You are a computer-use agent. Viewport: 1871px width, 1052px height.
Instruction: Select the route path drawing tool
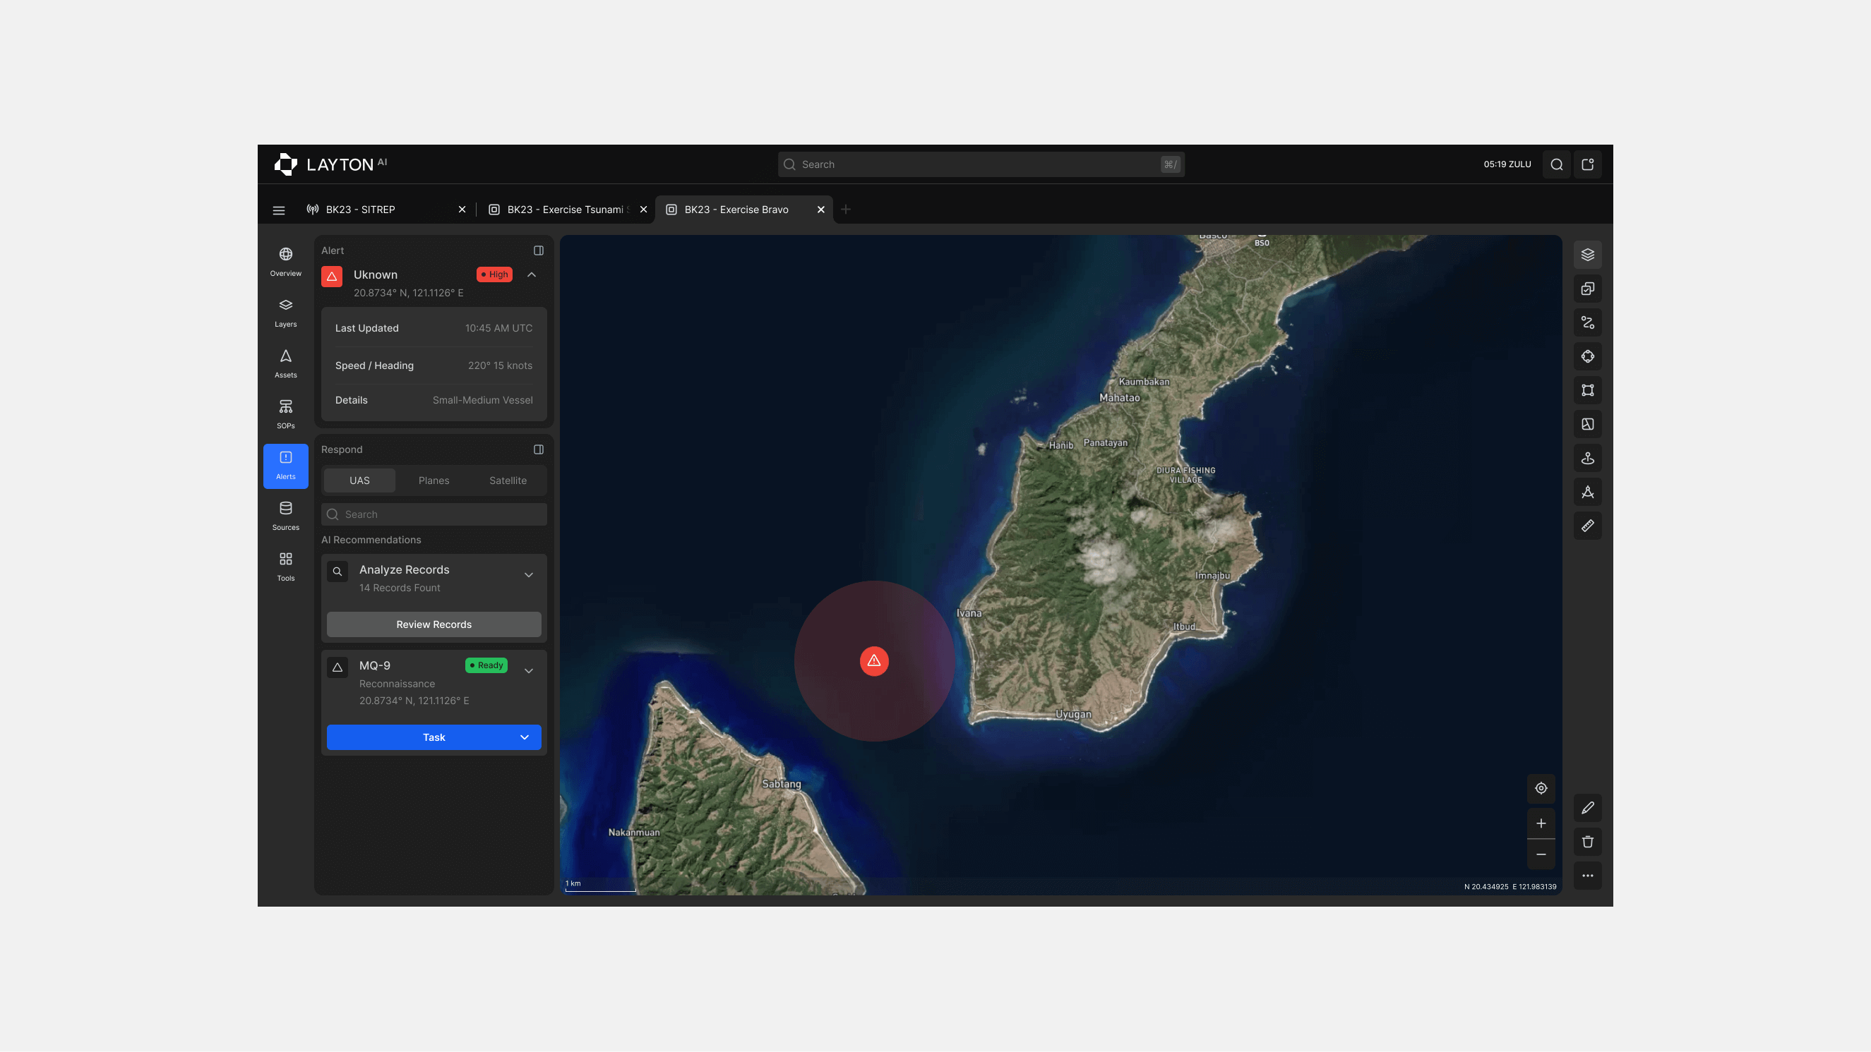(x=1587, y=322)
